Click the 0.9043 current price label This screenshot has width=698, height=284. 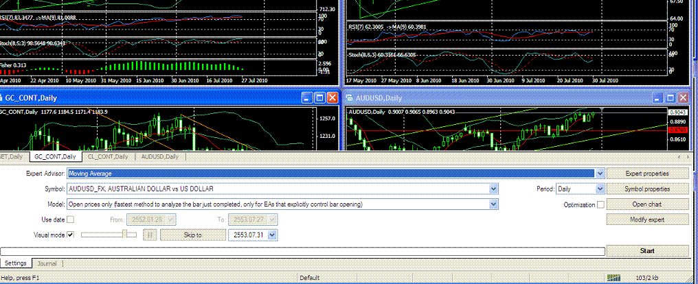click(x=678, y=113)
